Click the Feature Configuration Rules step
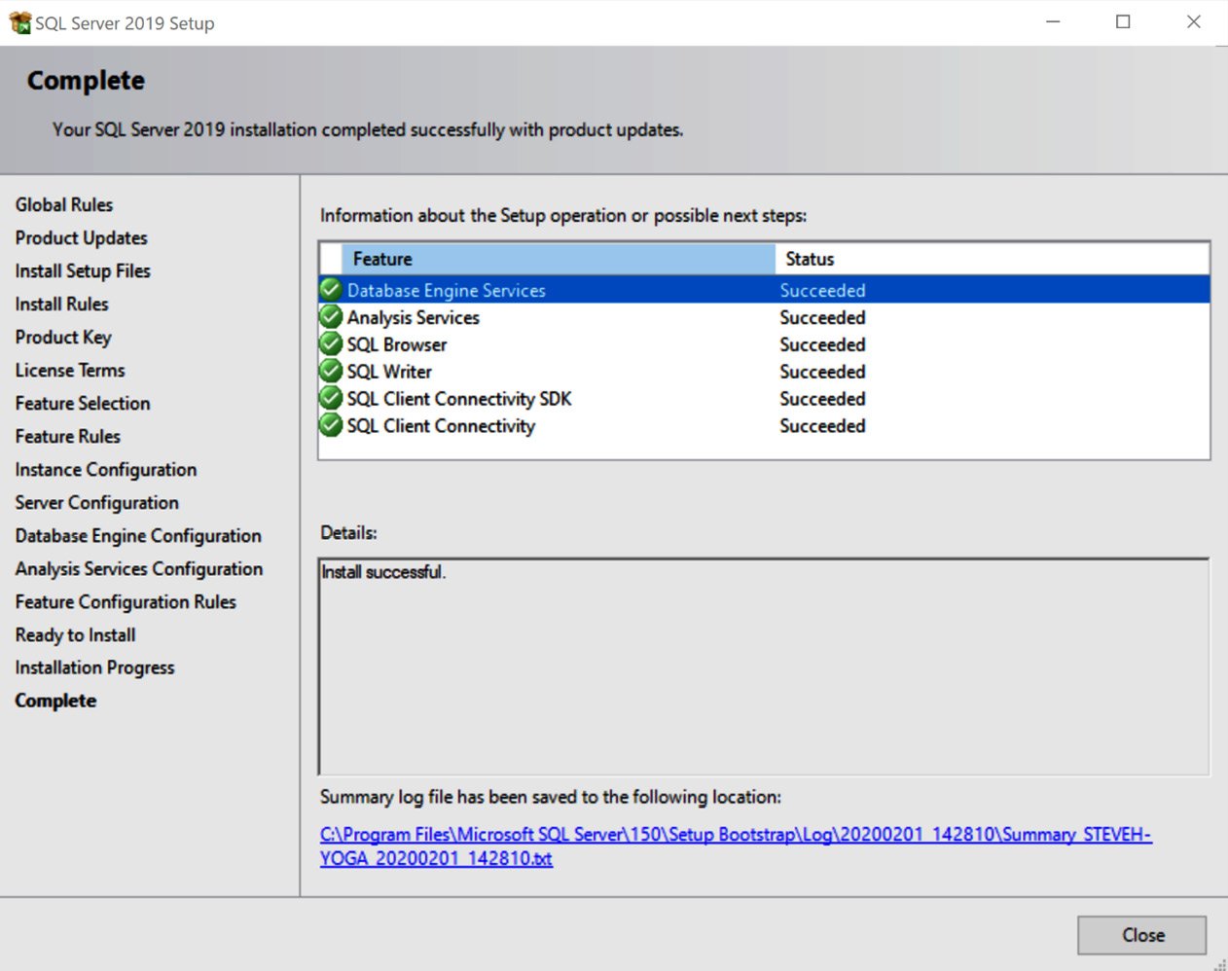This screenshot has width=1228, height=971. click(126, 601)
